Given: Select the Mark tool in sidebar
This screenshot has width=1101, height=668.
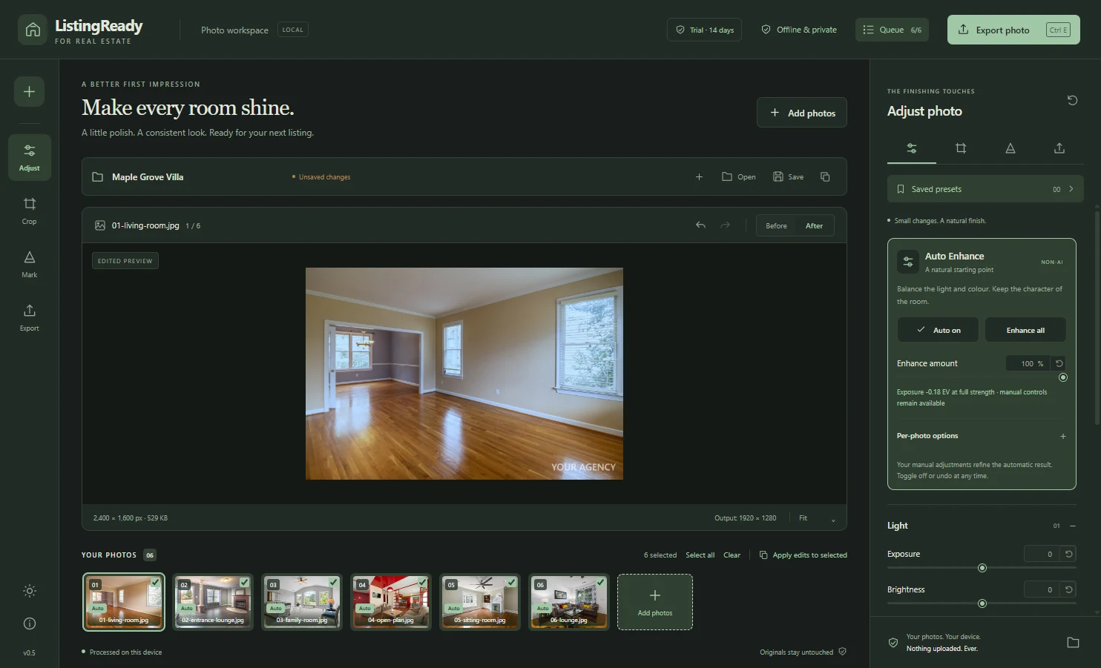Looking at the screenshot, I should tap(30, 264).
